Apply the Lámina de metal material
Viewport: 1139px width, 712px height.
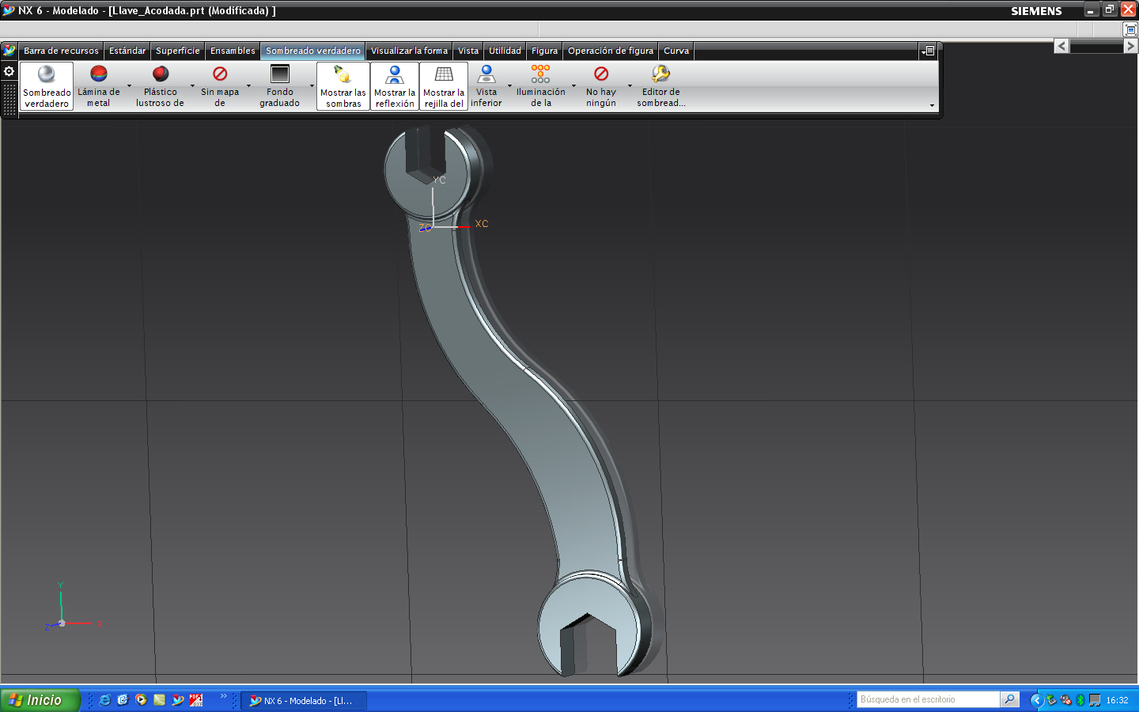[x=99, y=86]
